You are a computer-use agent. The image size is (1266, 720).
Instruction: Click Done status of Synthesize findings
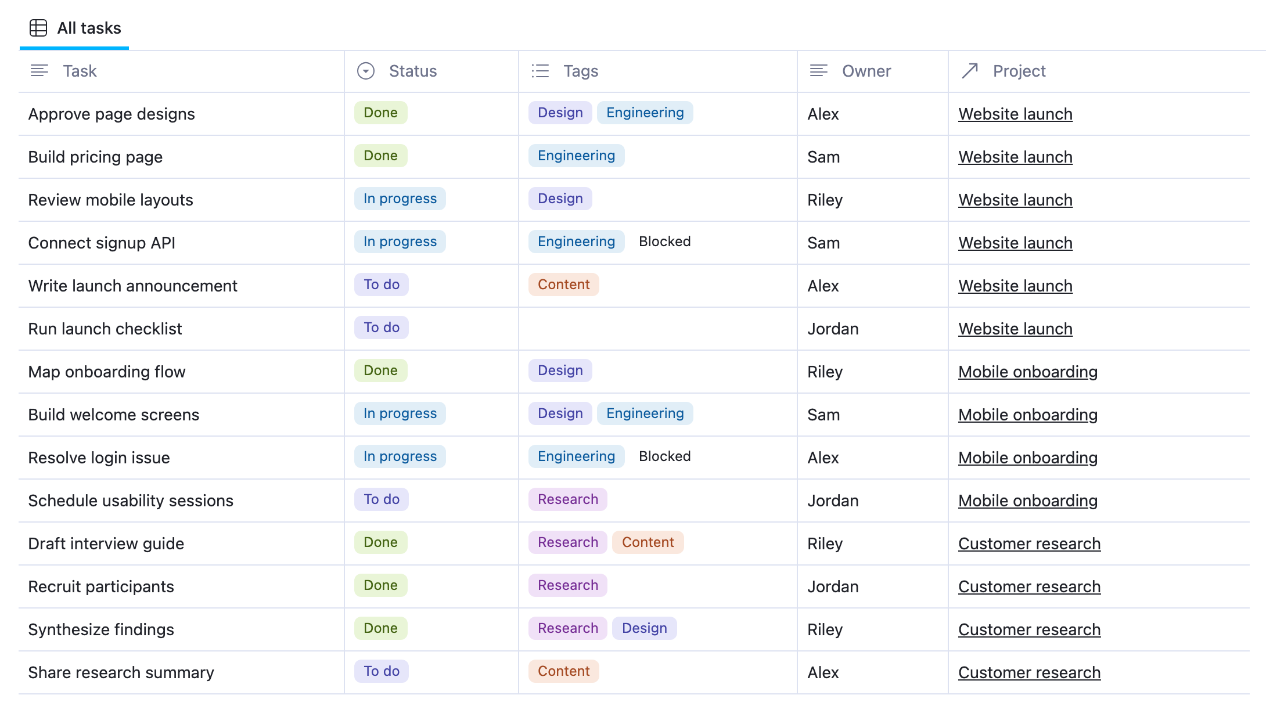point(381,628)
